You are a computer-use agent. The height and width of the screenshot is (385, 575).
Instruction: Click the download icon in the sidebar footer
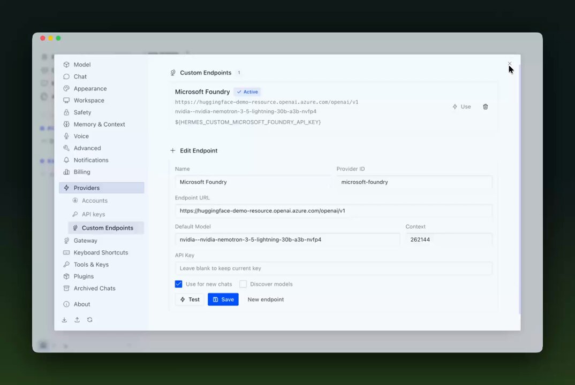pos(64,320)
